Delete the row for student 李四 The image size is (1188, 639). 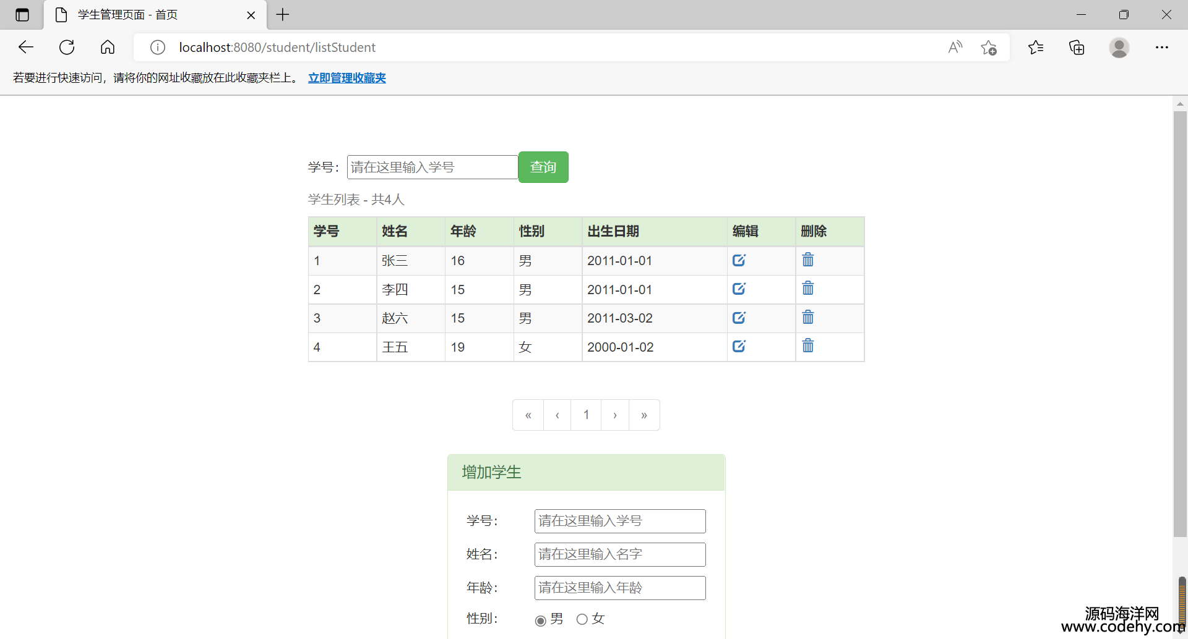point(807,289)
